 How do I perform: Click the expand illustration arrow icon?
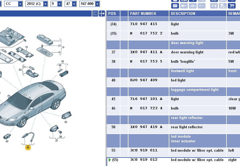click(102, 13)
